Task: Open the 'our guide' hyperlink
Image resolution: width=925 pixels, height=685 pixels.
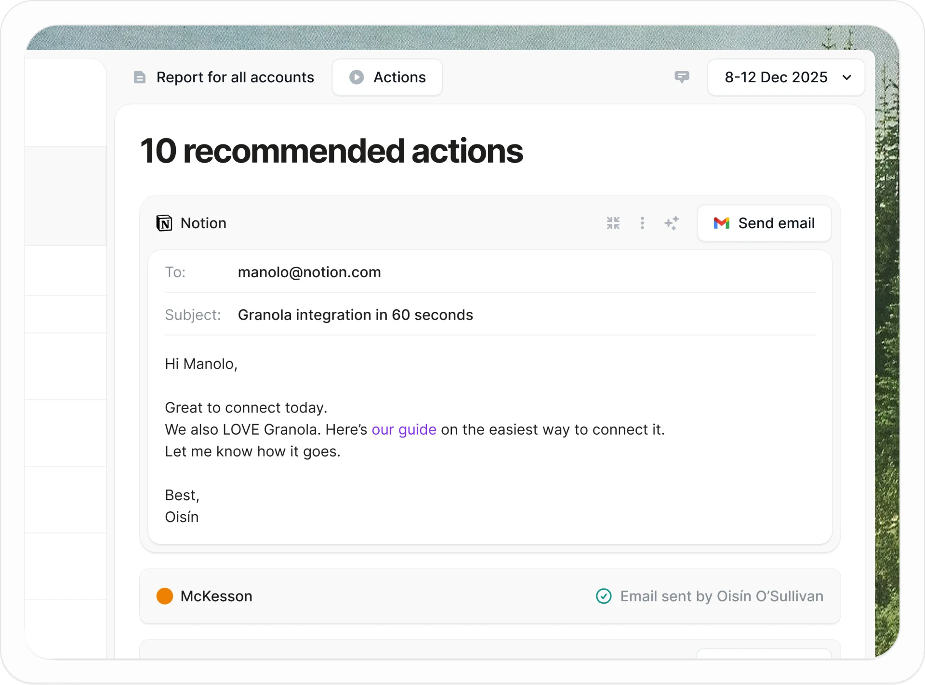Action: [x=404, y=429]
